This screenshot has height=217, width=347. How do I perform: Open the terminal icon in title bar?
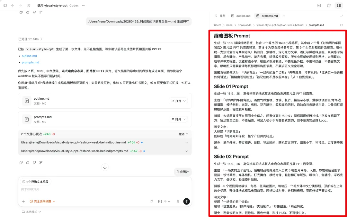(x=319, y=5)
